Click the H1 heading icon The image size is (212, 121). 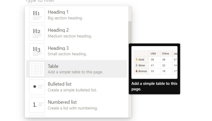[37, 15]
